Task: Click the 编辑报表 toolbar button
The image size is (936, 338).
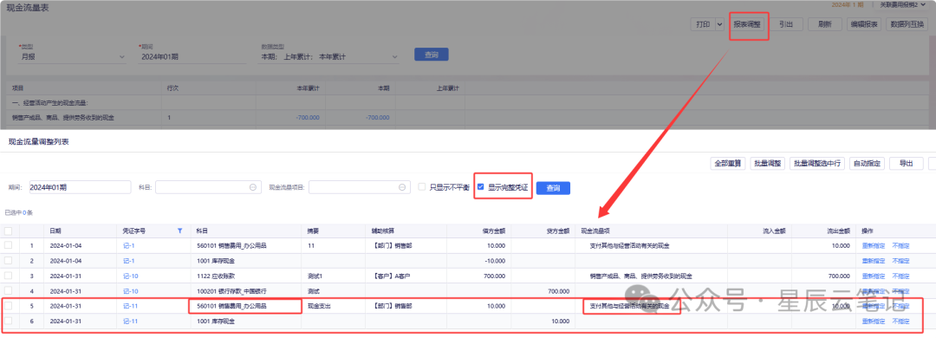Action: pos(864,24)
